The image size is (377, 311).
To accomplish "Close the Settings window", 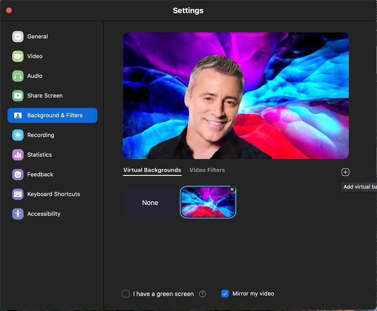I will [9, 10].
